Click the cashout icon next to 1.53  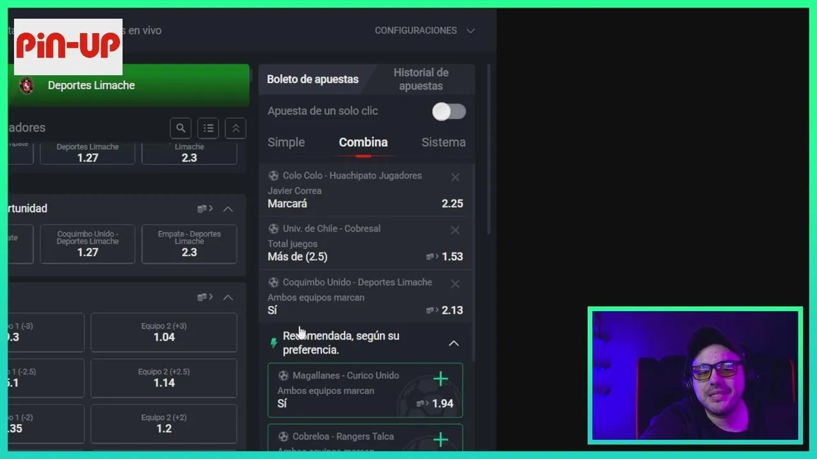[x=432, y=257]
